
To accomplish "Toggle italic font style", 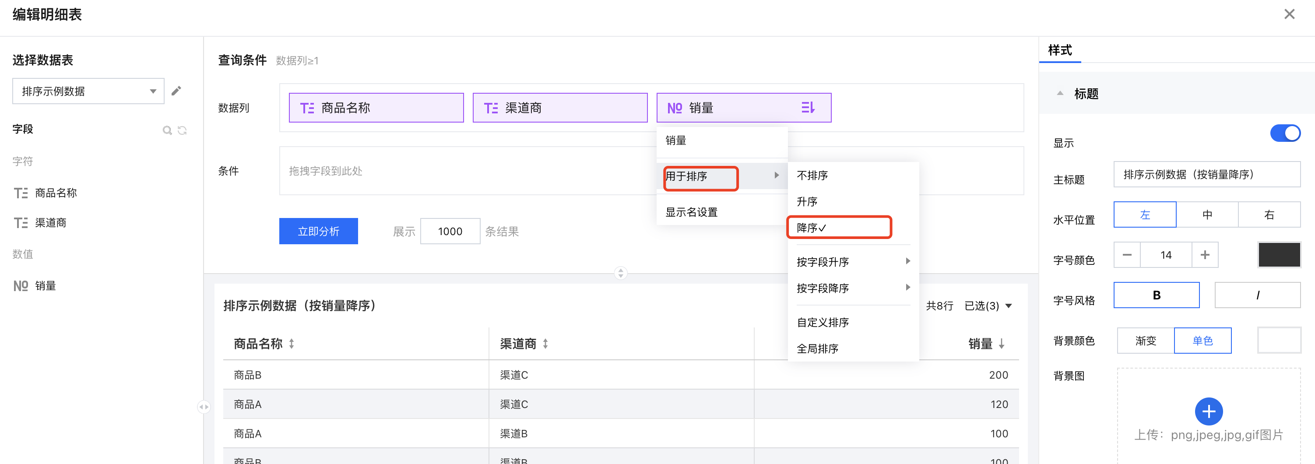I will click(x=1257, y=295).
